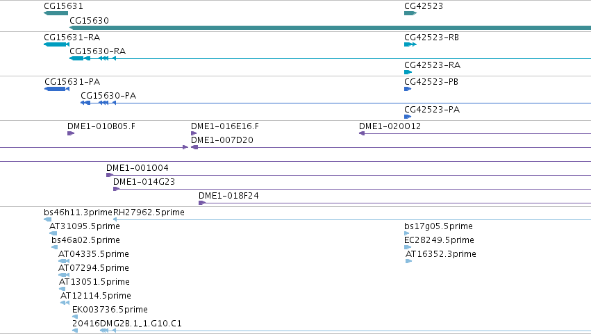Click the bs17g05.5prime EST glyph
This screenshot has width=591, height=334.
[407, 234]
